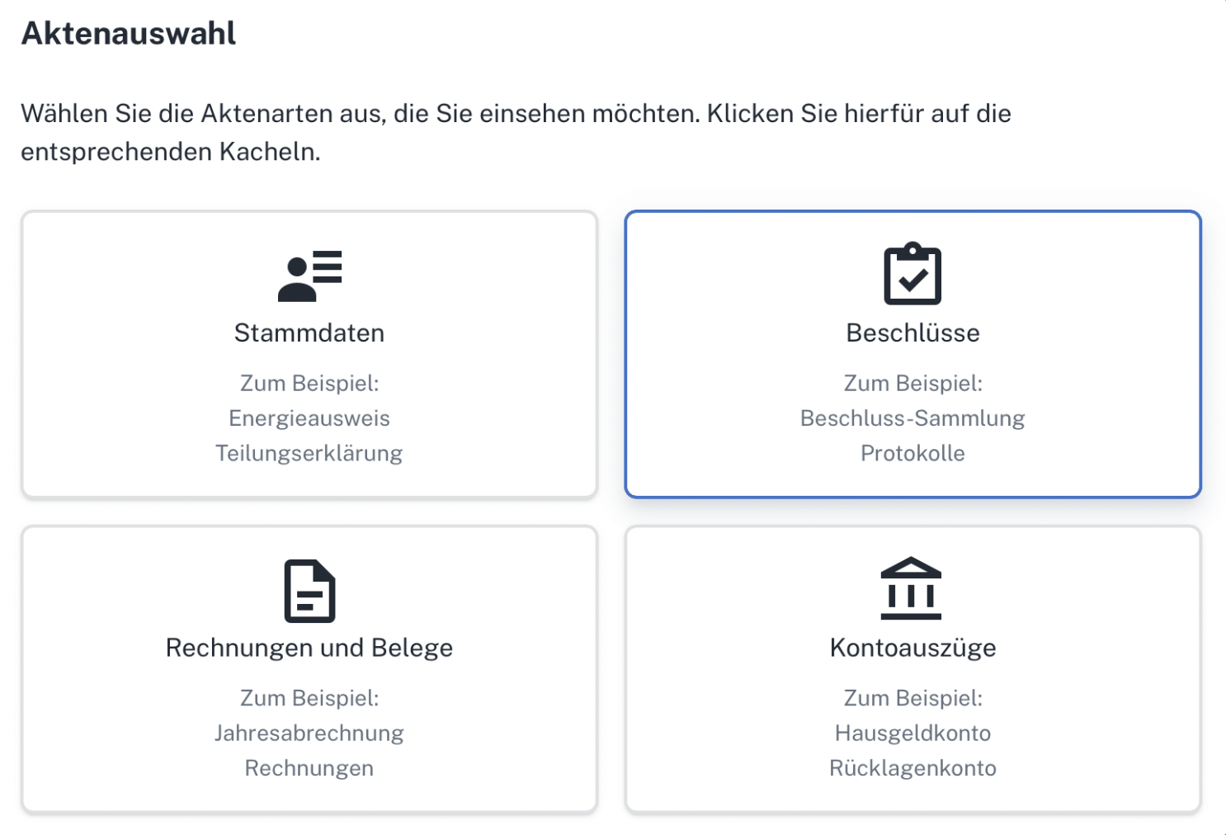Click the Protokolle example text
Viewport: 1226px width, 835px height.
click(x=912, y=453)
